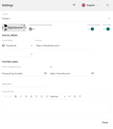113x129 pixels.
Task: Insert a bulleted list
Action: tap(47, 96)
